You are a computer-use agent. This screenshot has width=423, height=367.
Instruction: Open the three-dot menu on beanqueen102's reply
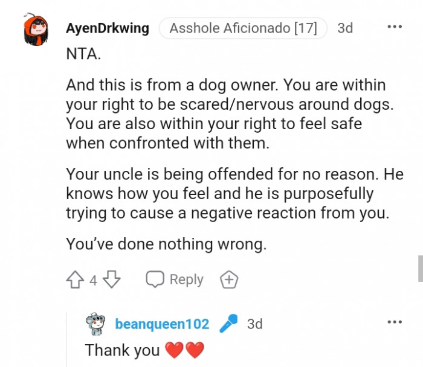(395, 322)
